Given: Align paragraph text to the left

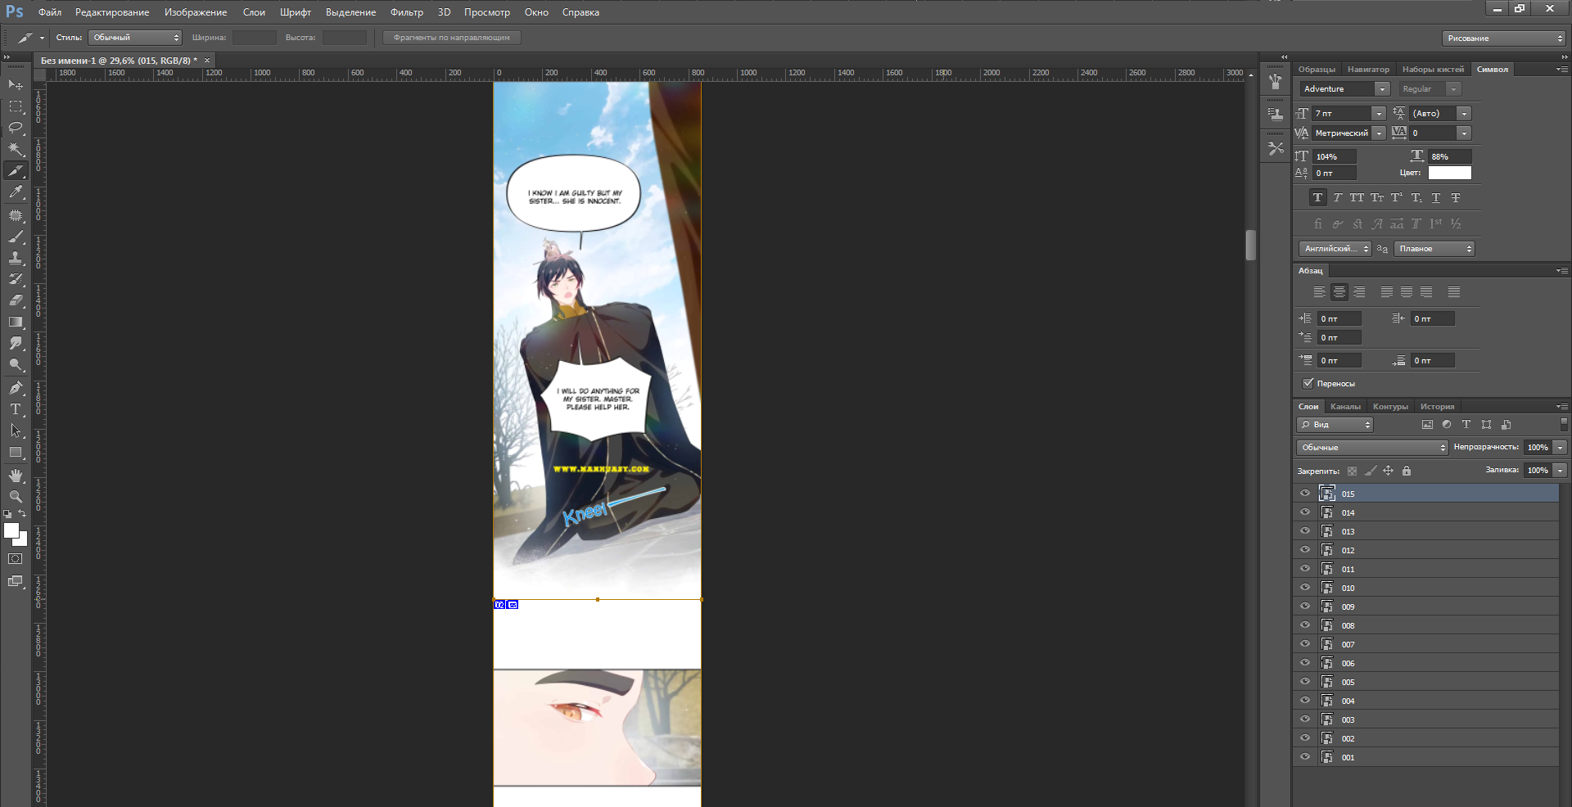Looking at the screenshot, I should point(1319,291).
